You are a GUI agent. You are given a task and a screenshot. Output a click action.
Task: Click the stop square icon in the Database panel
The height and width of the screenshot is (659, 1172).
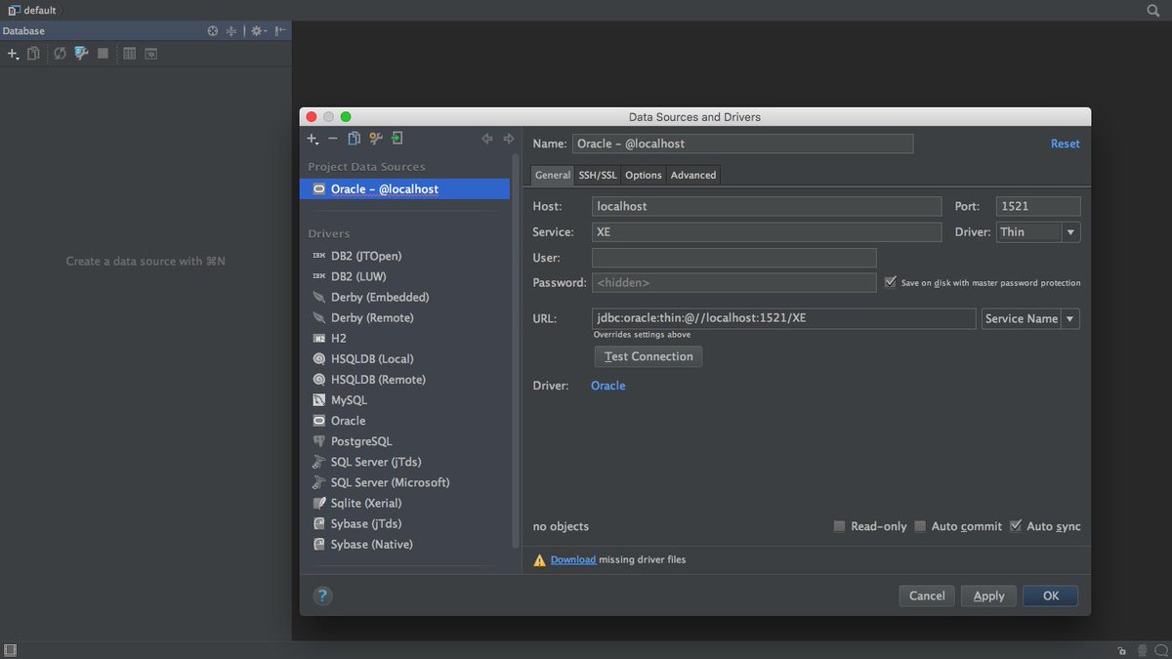(x=104, y=54)
